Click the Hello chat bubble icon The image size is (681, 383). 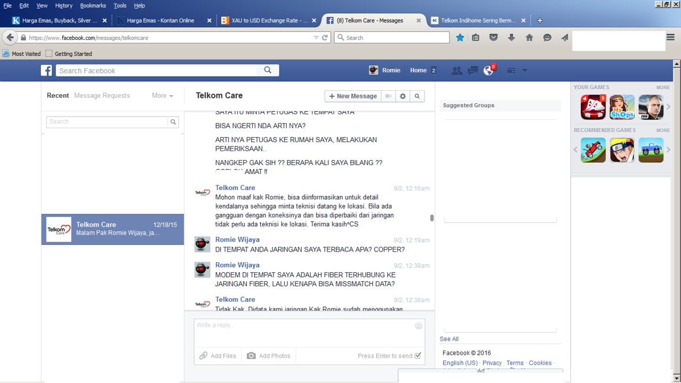[x=547, y=38]
